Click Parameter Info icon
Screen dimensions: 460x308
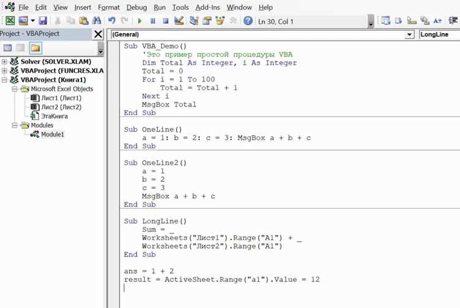point(424,21)
